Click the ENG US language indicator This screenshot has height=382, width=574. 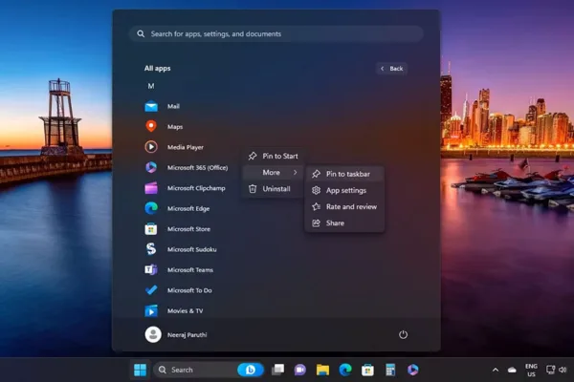point(531,370)
